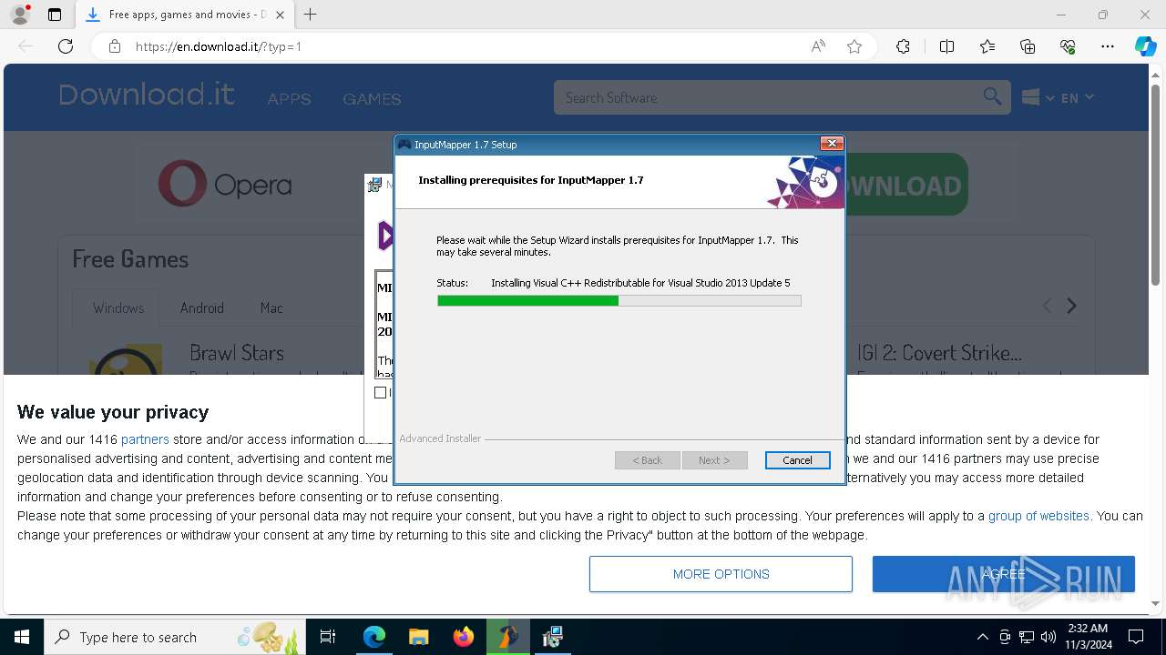Click Cancel in InputMapper setup
Image resolution: width=1166 pixels, height=655 pixels.
[797, 460]
